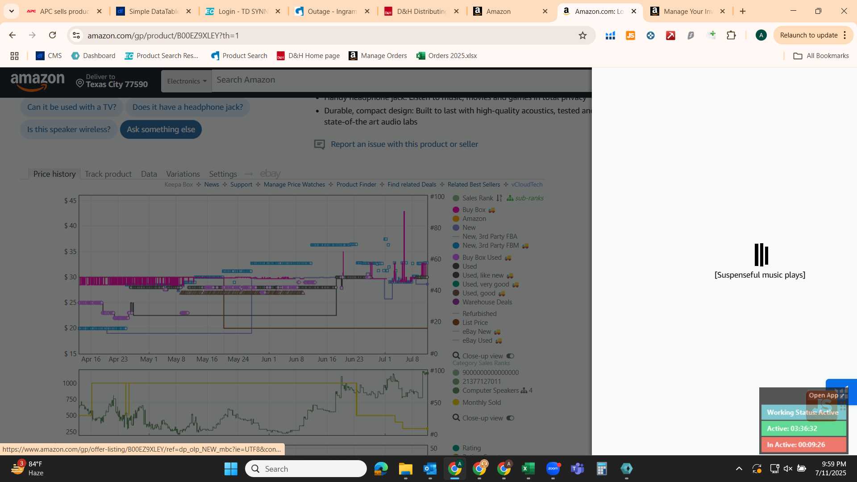Click Ask something else button
Screen dimensions: 857x482
(x=161, y=129)
